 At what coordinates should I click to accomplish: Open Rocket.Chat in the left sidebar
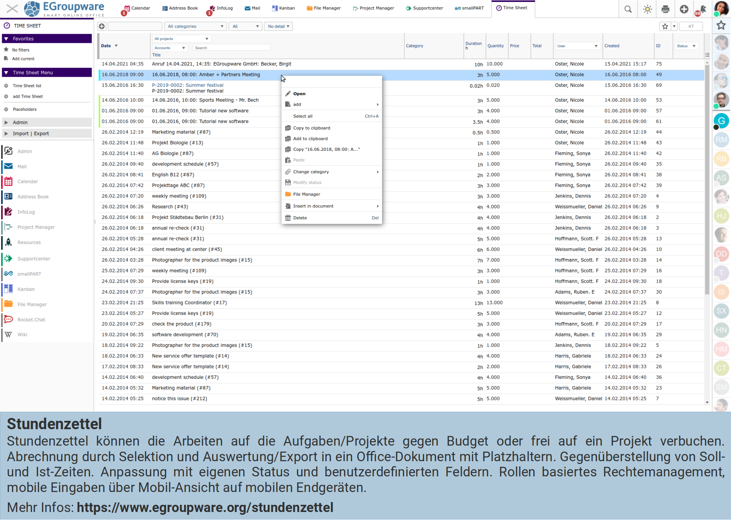click(x=31, y=320)
